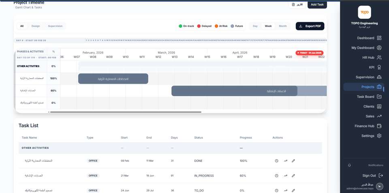Open the تقارير reports button
This screenshot has width=389, height=193.
(297, 4)
